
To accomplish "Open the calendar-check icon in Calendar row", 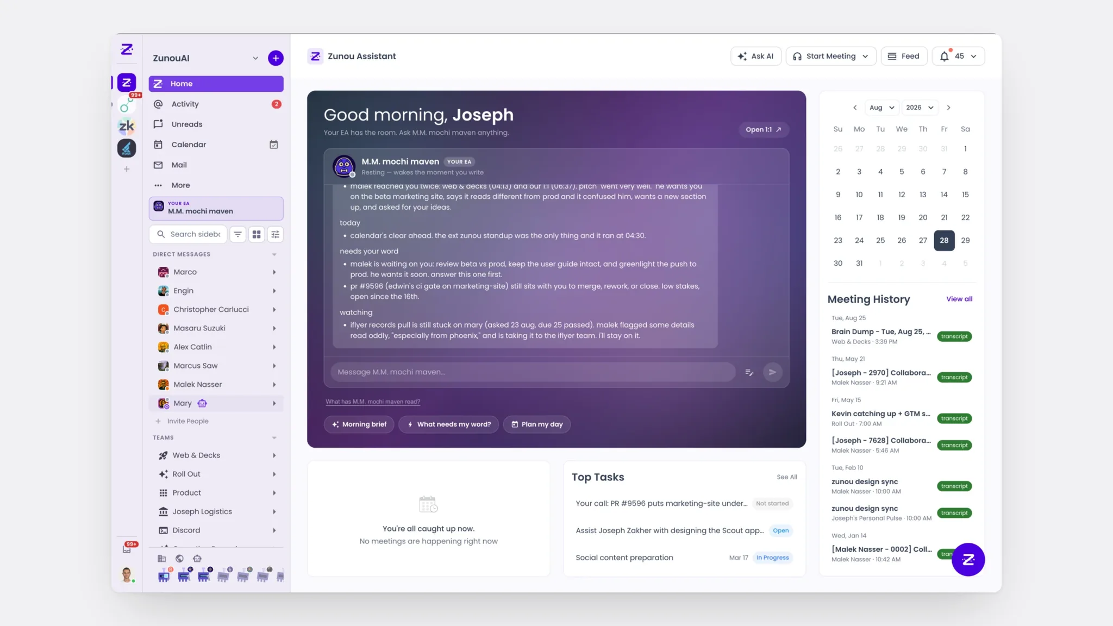I will [274, 145].
